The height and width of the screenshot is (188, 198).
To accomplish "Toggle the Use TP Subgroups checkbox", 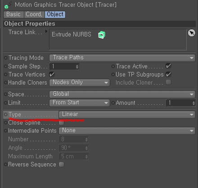I will [x=168, y=74].
